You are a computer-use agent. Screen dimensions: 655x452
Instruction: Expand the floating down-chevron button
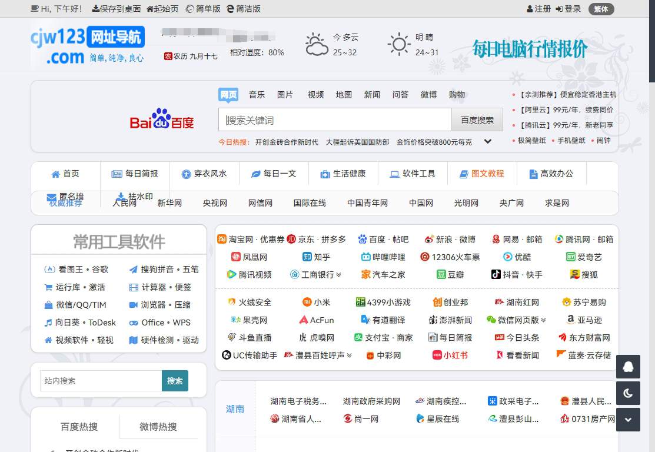(x=628, y=420)
